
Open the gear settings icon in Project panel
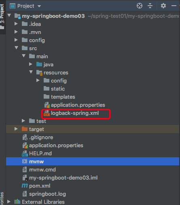pyautogui.click(x=163, y=6)
